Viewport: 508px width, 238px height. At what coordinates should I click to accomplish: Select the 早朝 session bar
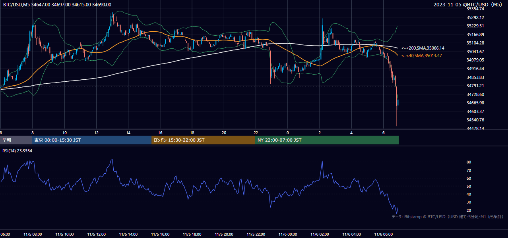pyautogui.click(x=16, y=140)
